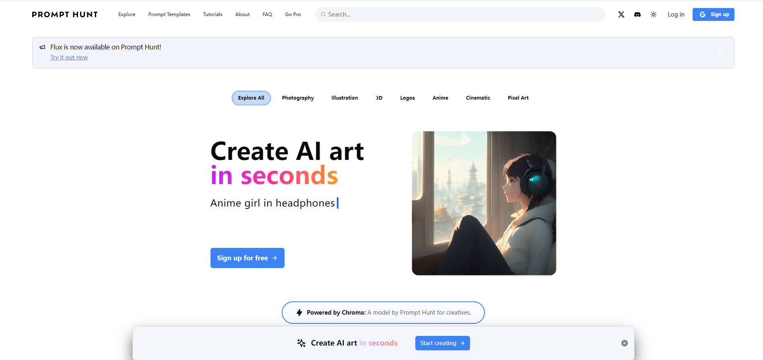
Task: Click Sign up for free button
Action: (247, 258)
